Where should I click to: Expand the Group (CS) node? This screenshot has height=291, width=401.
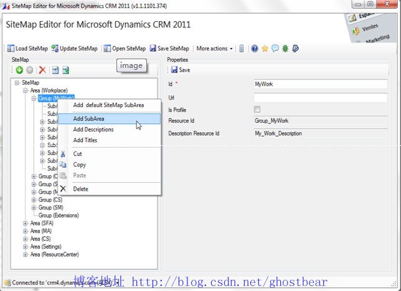coord(34,200)
